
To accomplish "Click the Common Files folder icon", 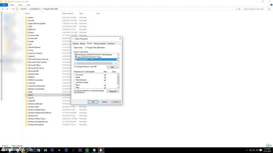I will 26,35.
